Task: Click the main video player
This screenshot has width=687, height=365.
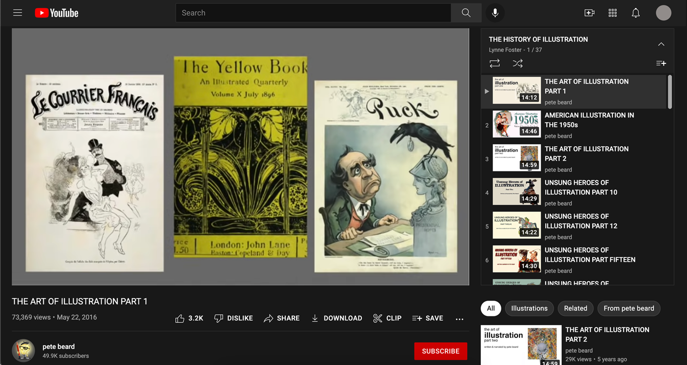Action: pyautogui.click(x=240, y=157)
